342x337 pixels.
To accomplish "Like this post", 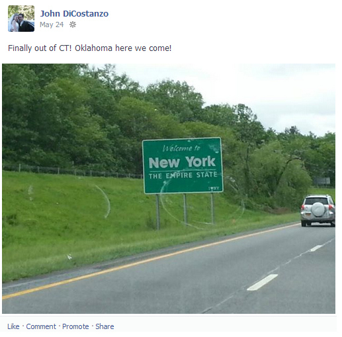I will coord(13,326).
